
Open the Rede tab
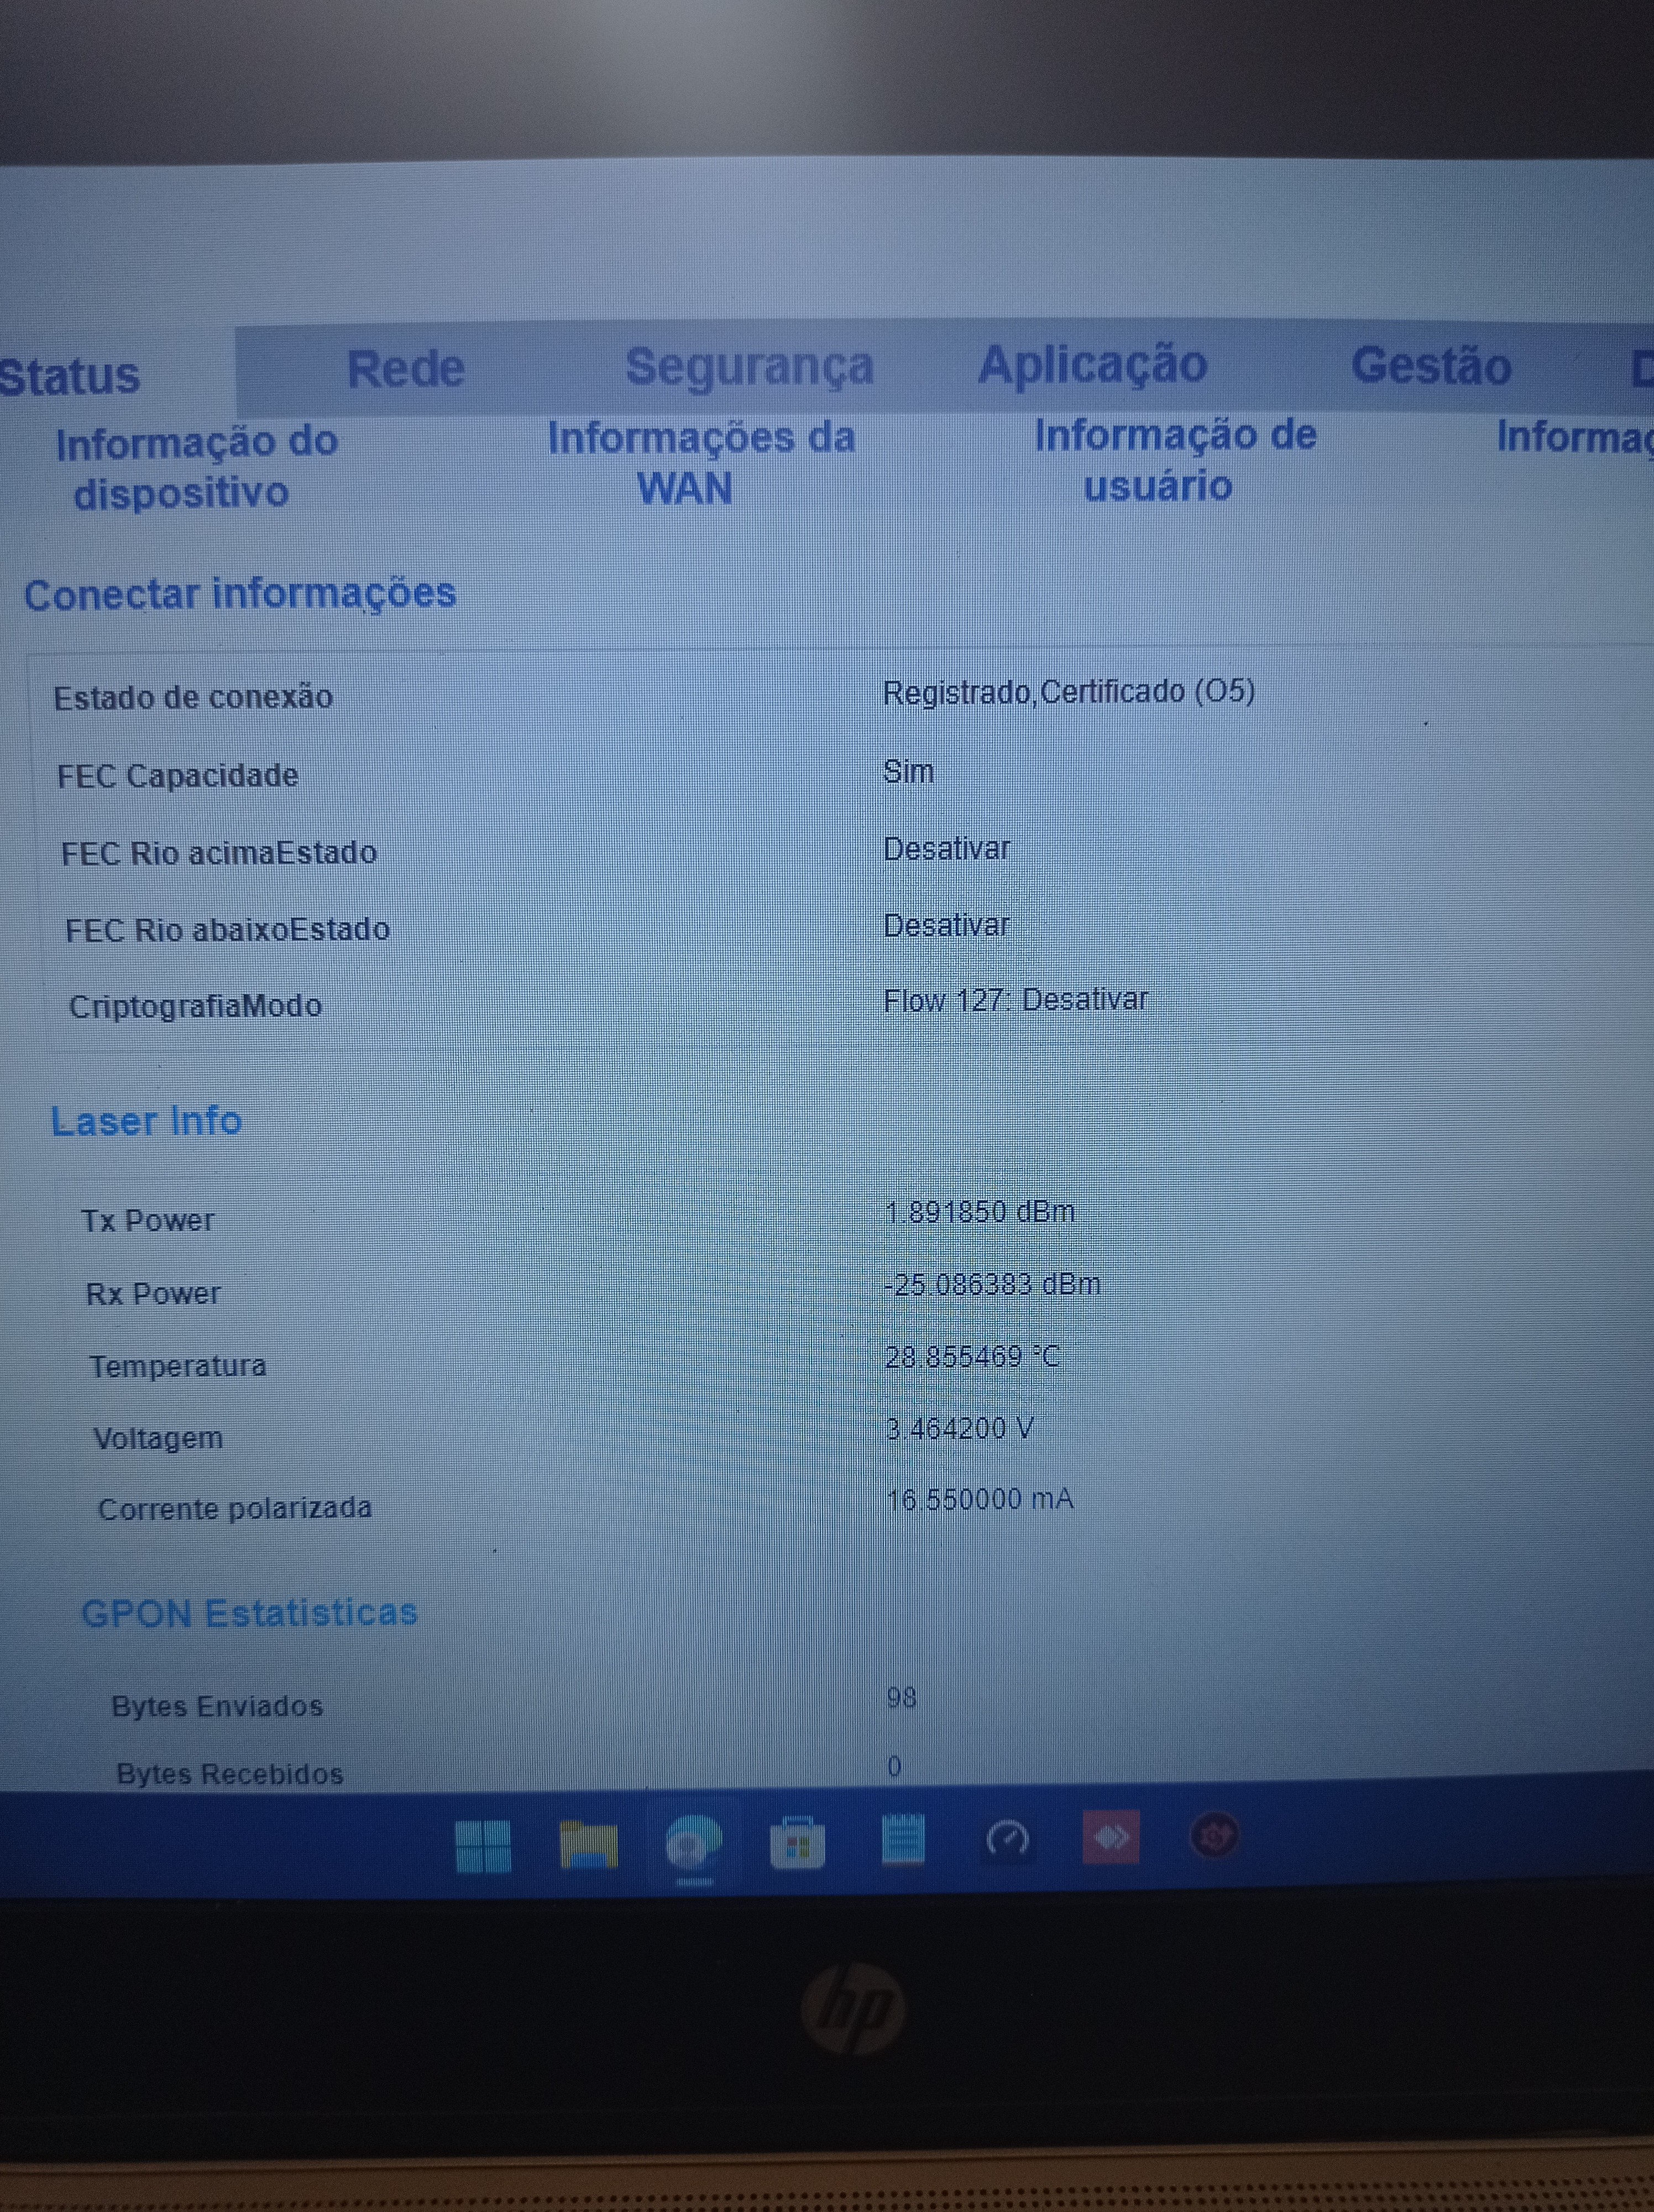point(405,369)
